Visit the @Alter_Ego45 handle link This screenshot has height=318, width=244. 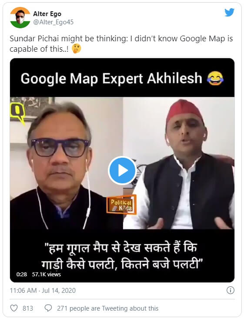[x=53, y=22]
